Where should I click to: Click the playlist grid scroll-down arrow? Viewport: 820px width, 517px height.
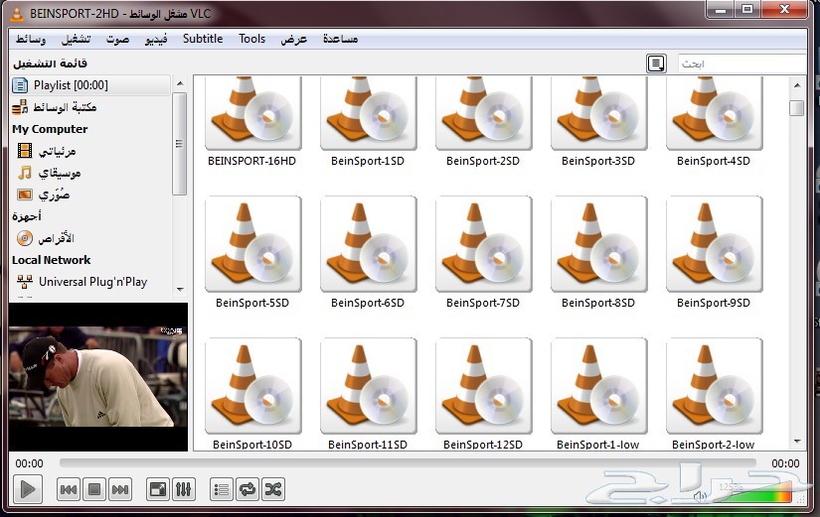point(797,442)
